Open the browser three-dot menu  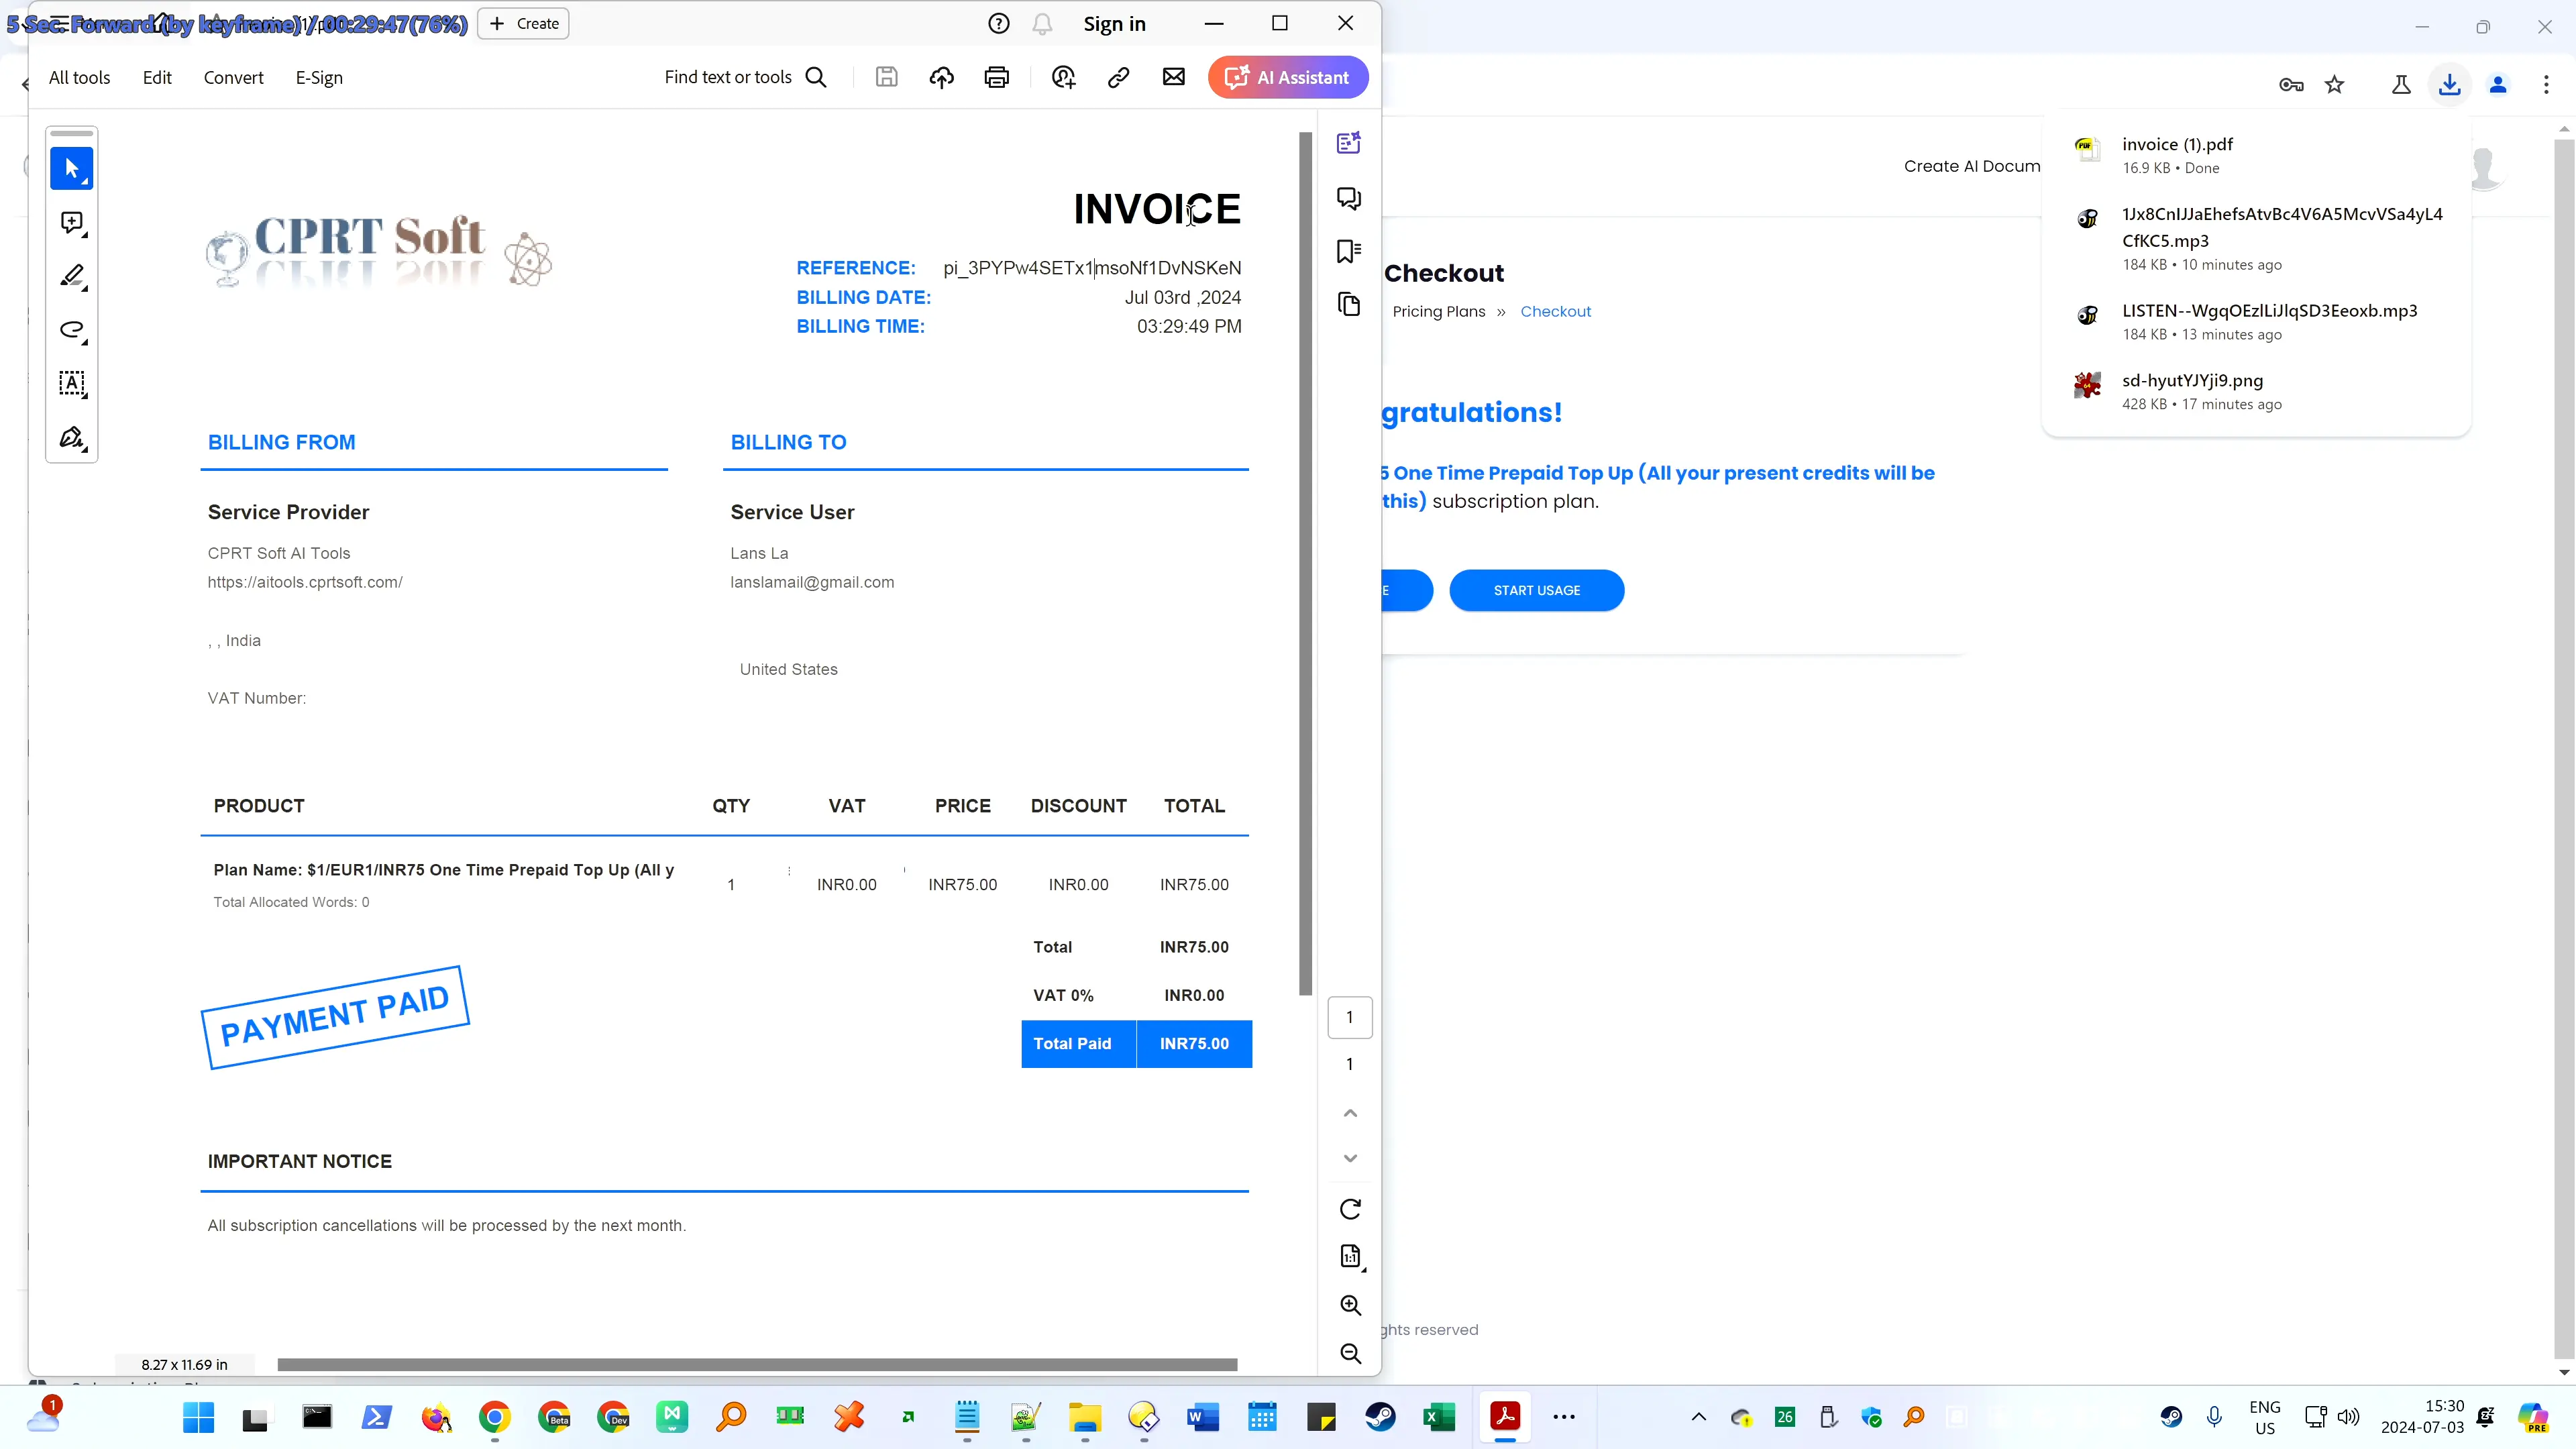pos(2546,85)
